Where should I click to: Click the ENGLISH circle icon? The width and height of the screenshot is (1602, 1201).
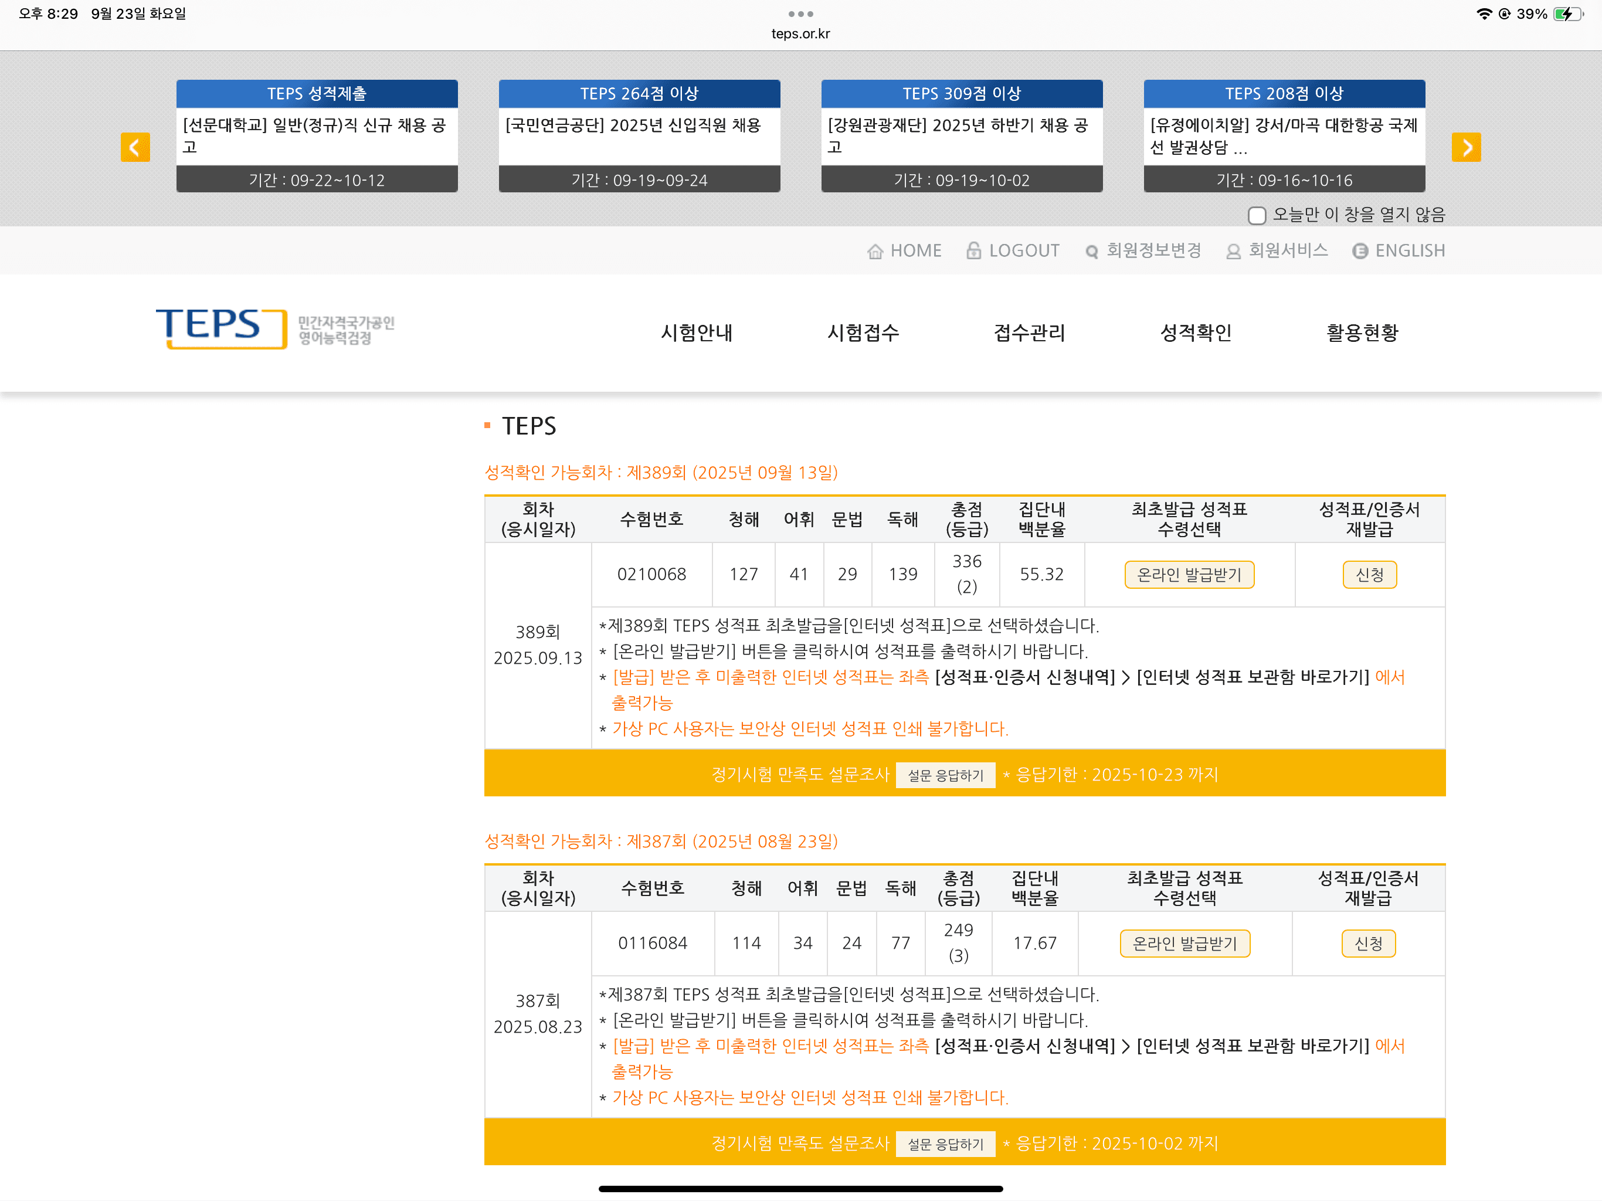[x=1360, y=250]
